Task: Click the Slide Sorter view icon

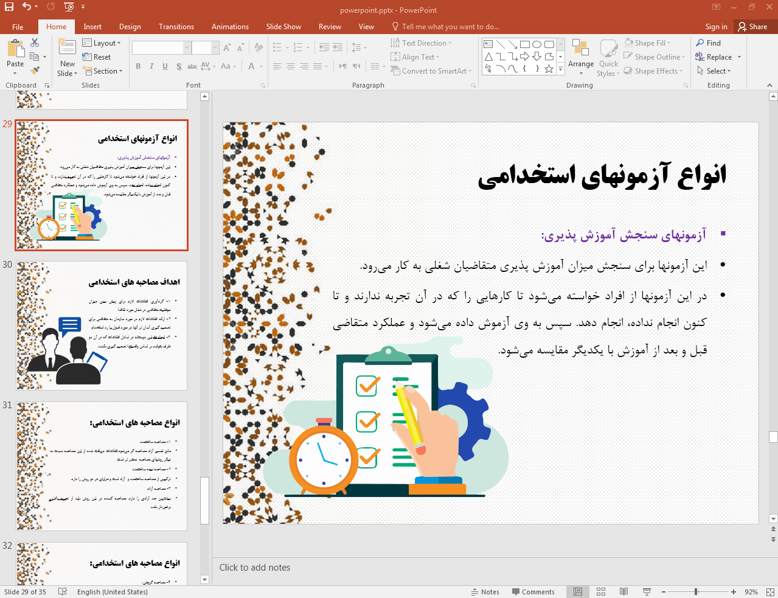Action: pos(601,591)
